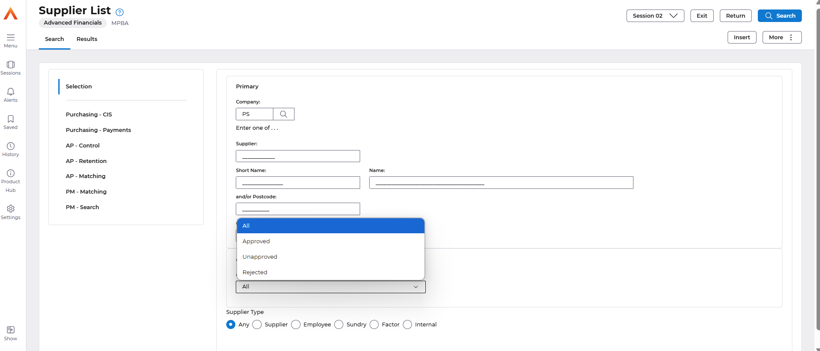The image size is (820, 351).
Task: Click the help question mark beside Supplier List
Action: 120,12
